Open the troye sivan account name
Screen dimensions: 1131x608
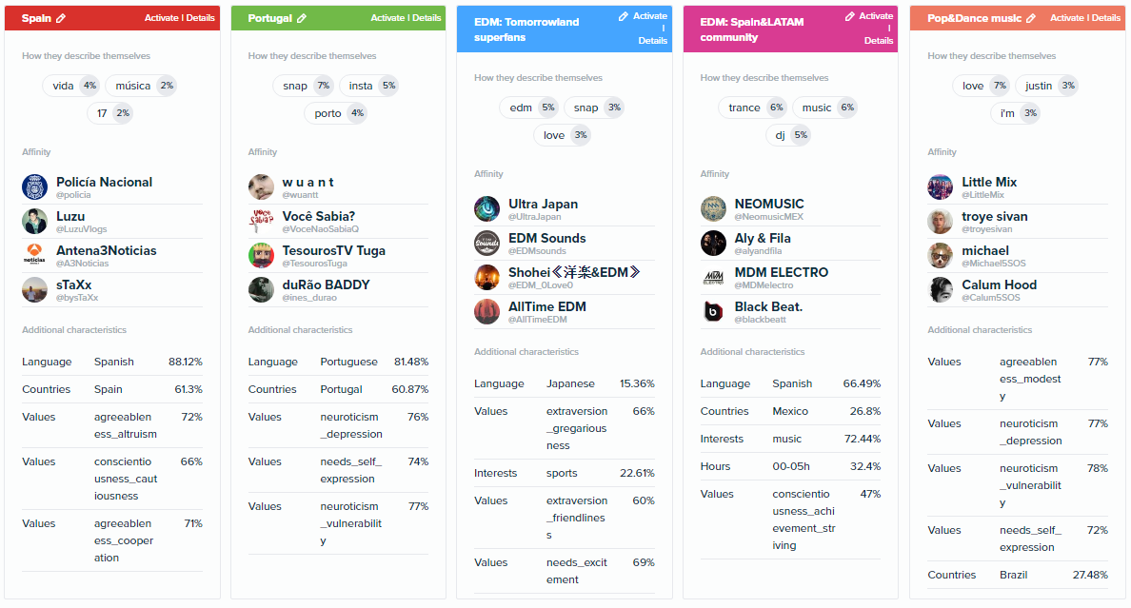(995, 216)
